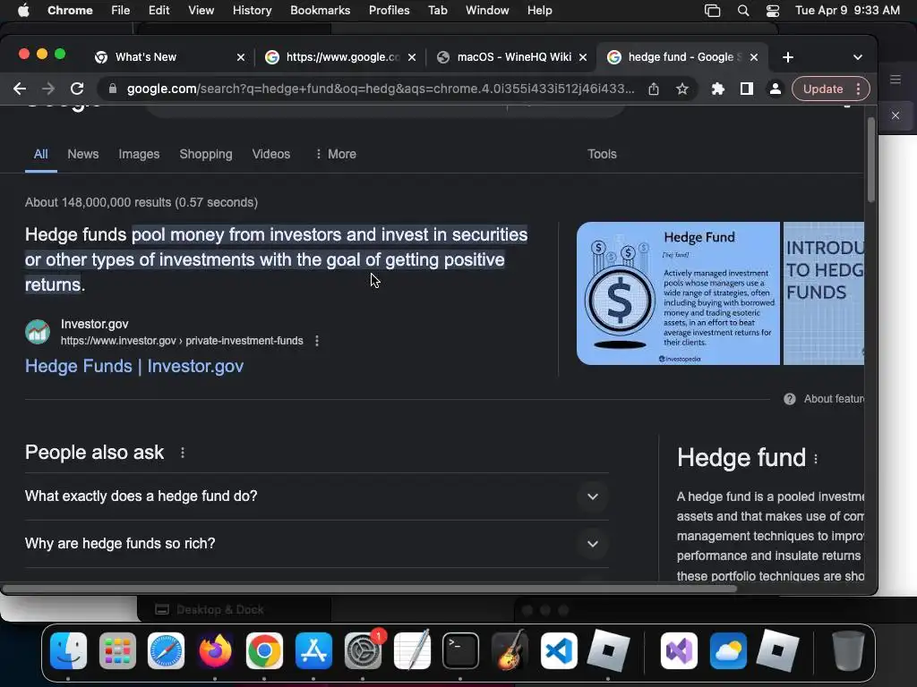
Task: Open the Tools search options
Action: tap(602, 154)
